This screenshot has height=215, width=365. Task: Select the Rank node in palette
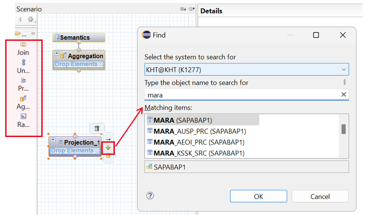tap(23, 120)
